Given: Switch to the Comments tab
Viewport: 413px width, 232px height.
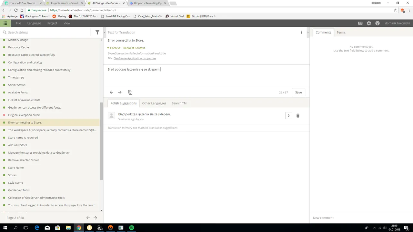Looking at the screenshot, I should pyautogui.click(x=323, y=32).
